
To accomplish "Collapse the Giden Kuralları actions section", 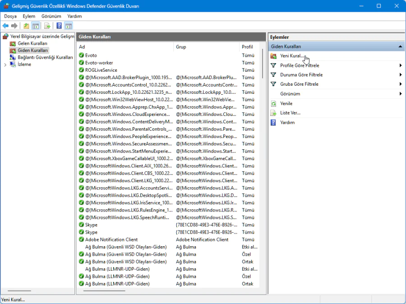I will point(400,46).
